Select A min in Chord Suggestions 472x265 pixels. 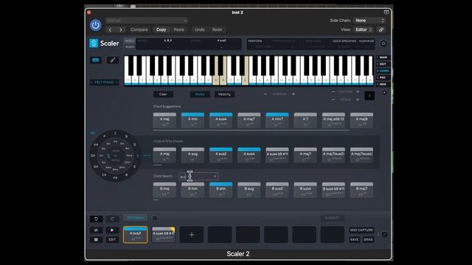click(192, 121)
